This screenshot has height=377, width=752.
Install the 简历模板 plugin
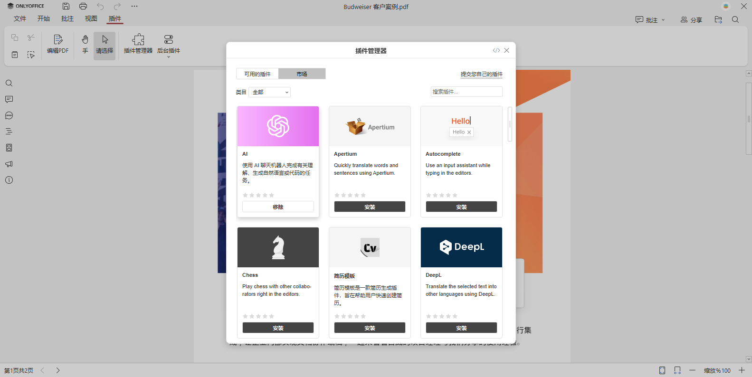(370, 328)
